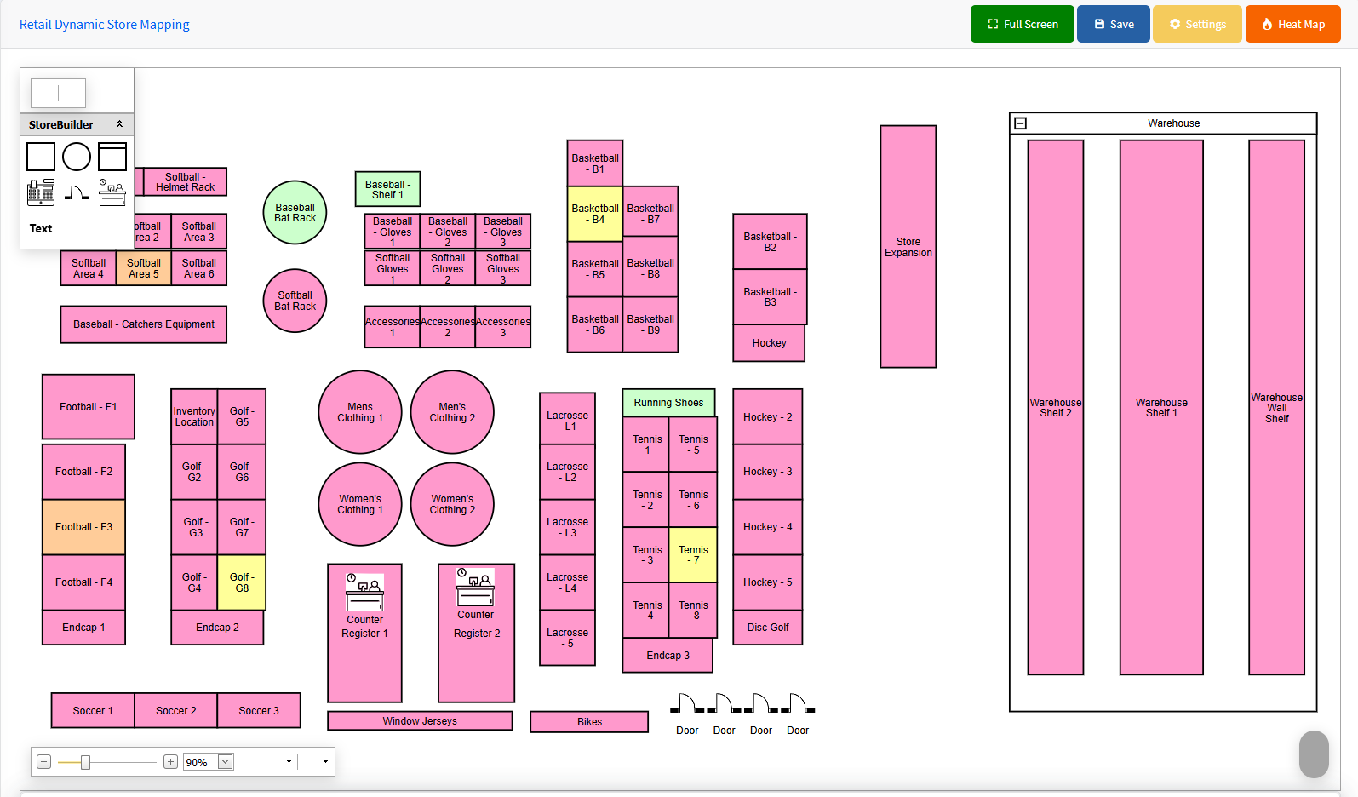The height and width of the screenshot is (797, 1358).
Task: Select the Running Shoes block
Action: (668, 403)
